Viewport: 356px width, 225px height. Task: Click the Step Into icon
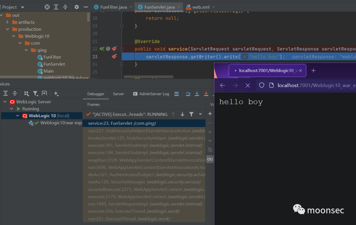pos(197,94)
